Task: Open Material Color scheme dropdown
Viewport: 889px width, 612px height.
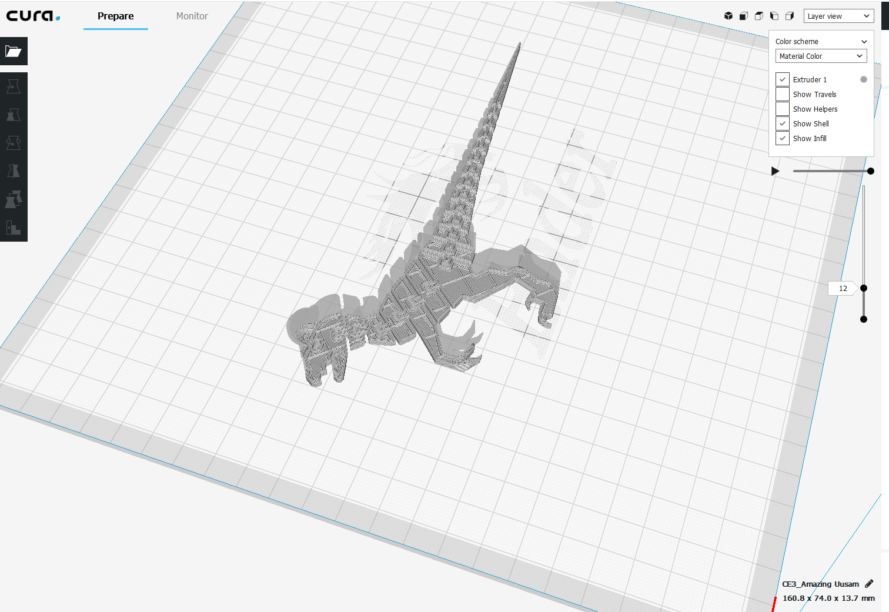Action: (x=821, y=56)
